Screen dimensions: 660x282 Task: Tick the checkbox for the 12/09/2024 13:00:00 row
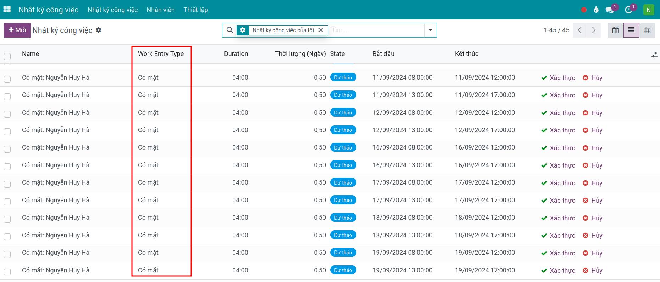7,131
